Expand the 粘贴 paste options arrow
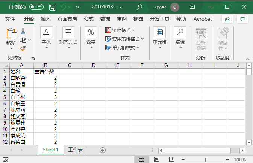 (x=11, y=48)
